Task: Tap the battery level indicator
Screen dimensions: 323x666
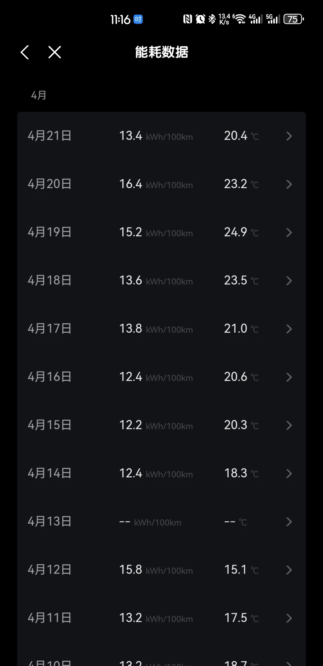Action: (293, 19)
